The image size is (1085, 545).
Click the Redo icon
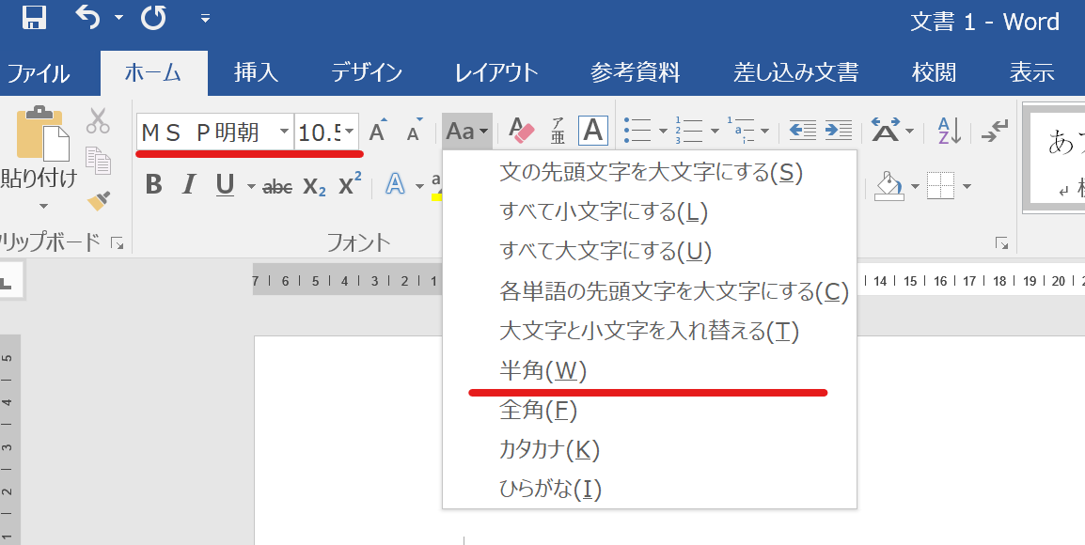pos(153,18)
